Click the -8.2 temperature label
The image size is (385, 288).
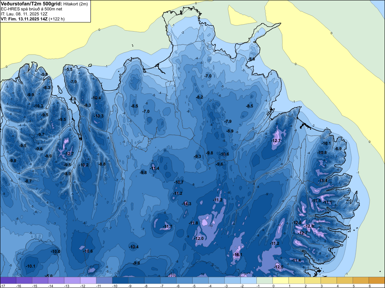pos(199,97)
